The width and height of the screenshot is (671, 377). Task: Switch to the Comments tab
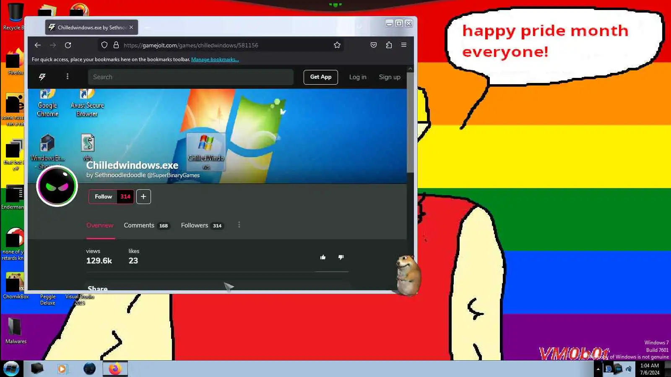[146, 225]
